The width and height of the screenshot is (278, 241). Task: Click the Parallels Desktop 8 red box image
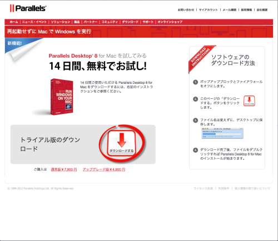(x=62, y=97)
